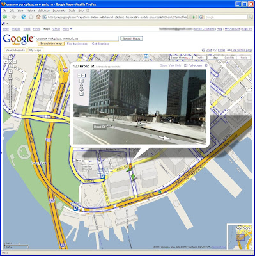Click the Street View zoom slider
The height and width of the screenshot is (256, 255).
(x=81, y=88)
